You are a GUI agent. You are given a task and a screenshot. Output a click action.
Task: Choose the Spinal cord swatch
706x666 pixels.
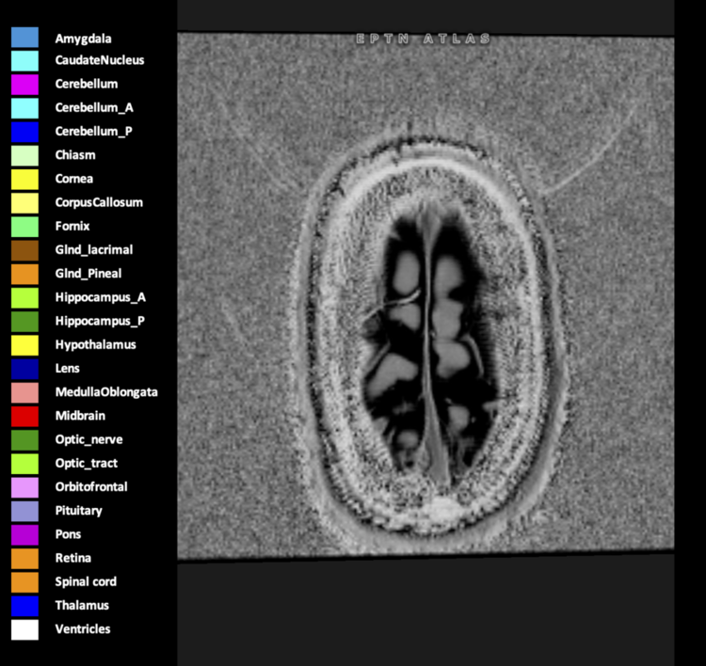coord(24,582)
